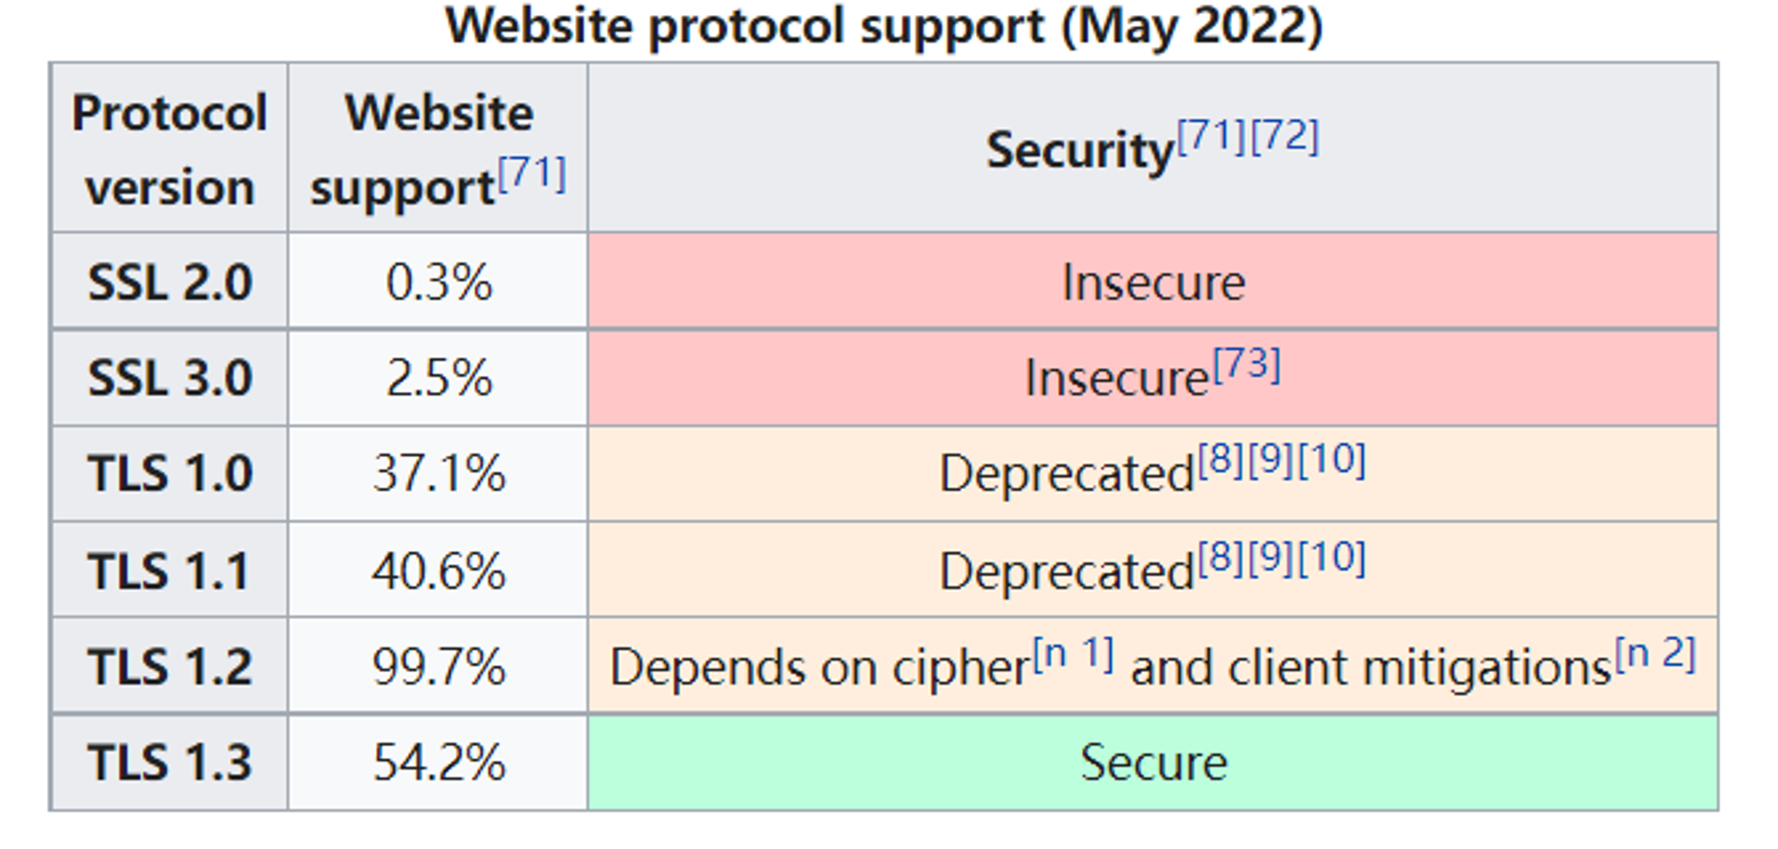Select the SSL 2.0 row header cell
The height and width of the screenshot is (849, 1778).
[x=170, y=282]
